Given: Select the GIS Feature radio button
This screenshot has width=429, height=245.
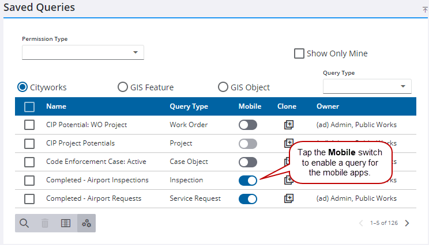Looking at the screenshot, I should (x=123, y=87).
